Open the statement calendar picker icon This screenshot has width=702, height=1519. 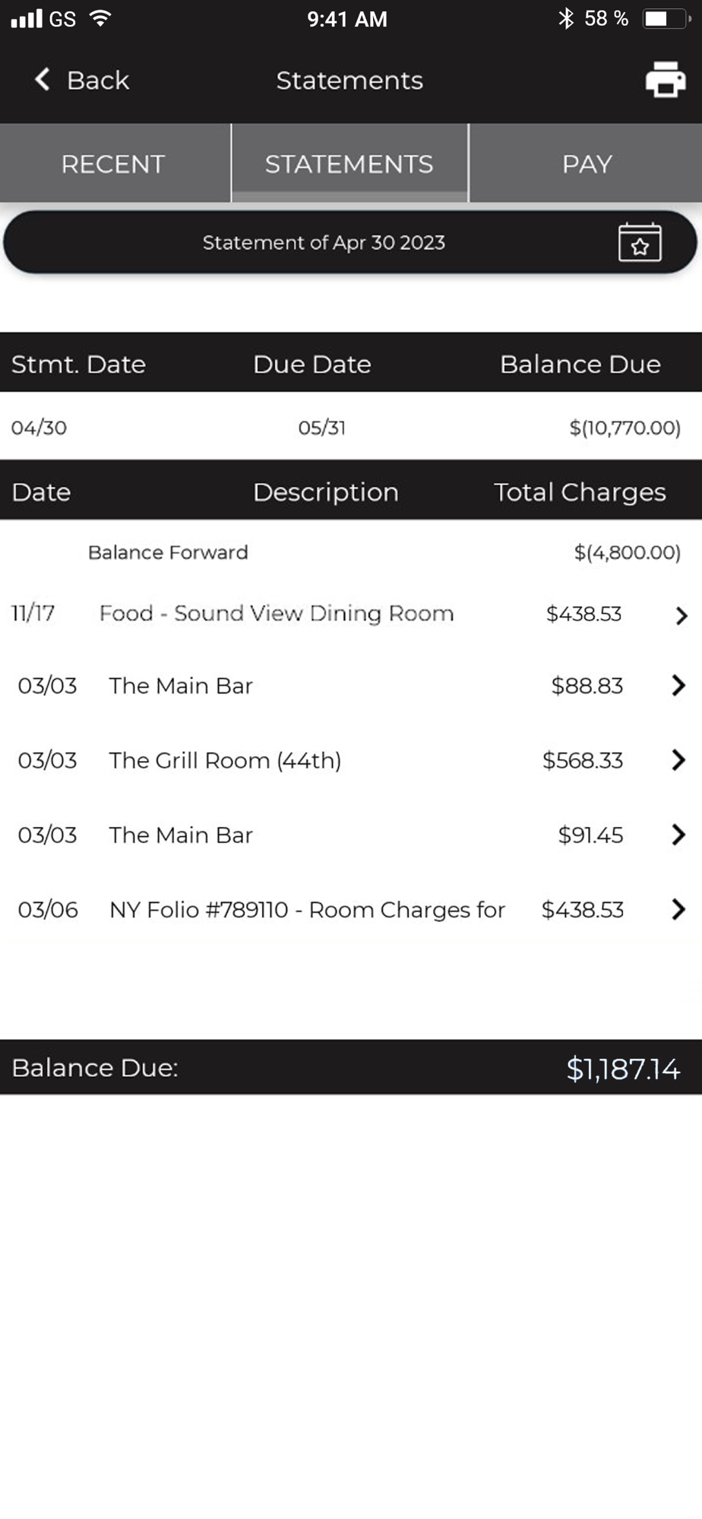coord(640,243)
